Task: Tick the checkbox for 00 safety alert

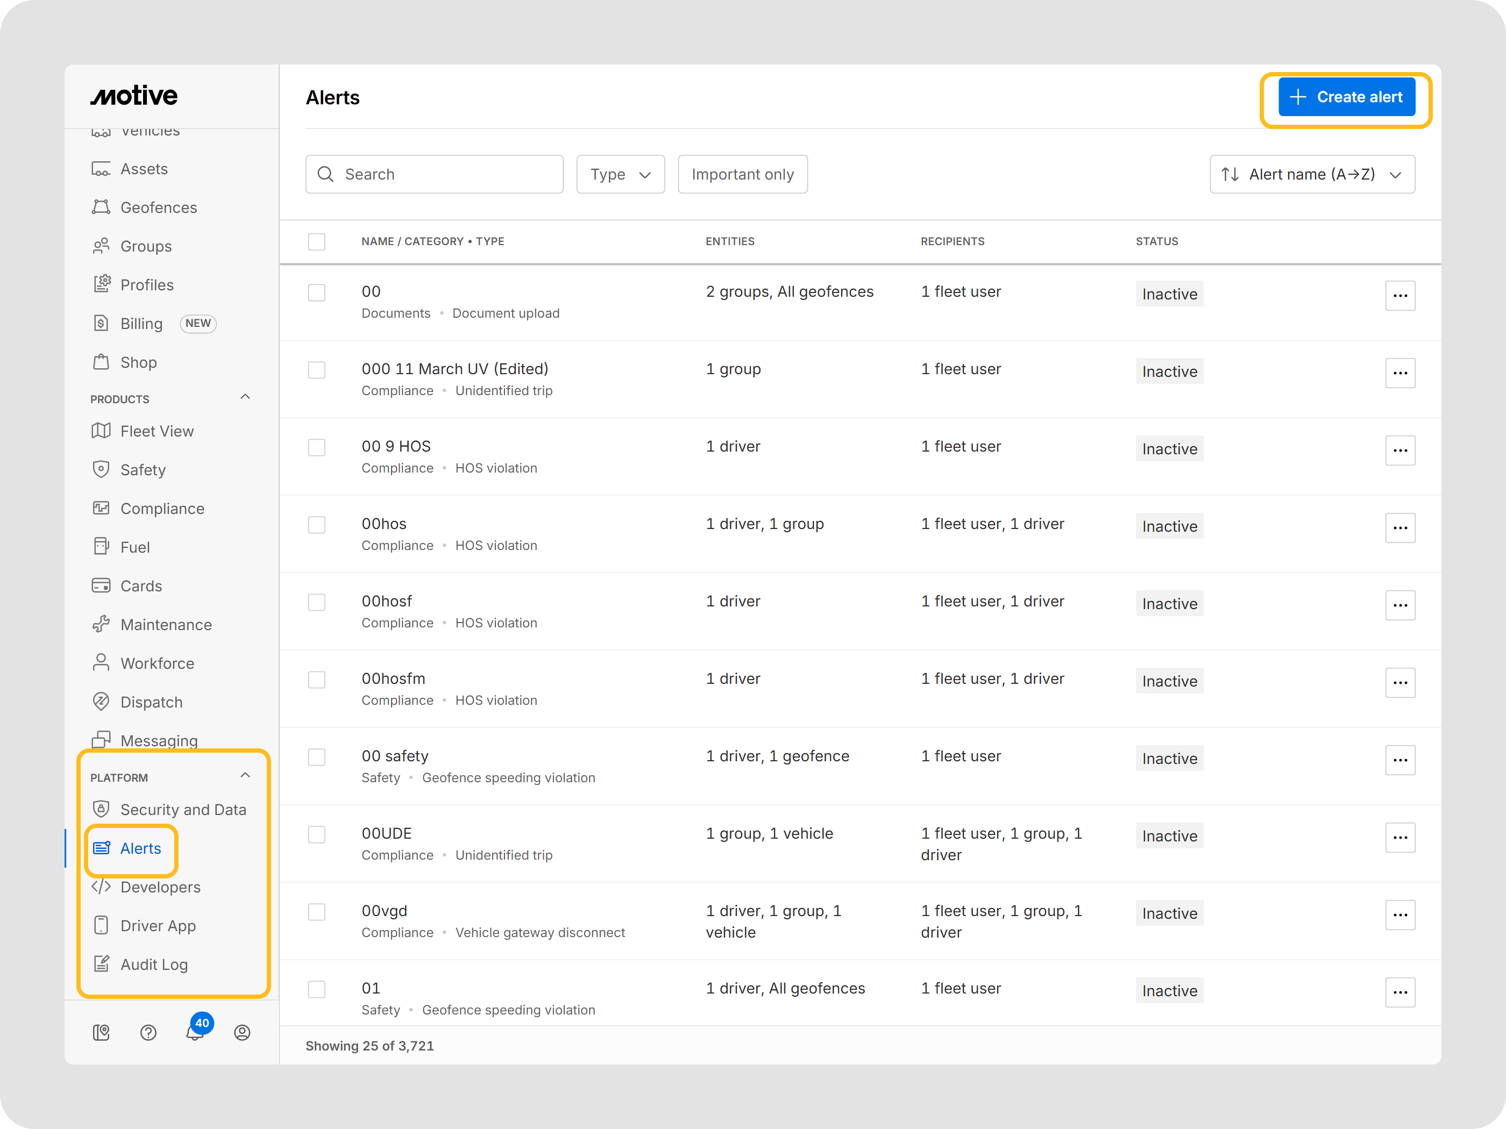Action: [x=317, y=757]
